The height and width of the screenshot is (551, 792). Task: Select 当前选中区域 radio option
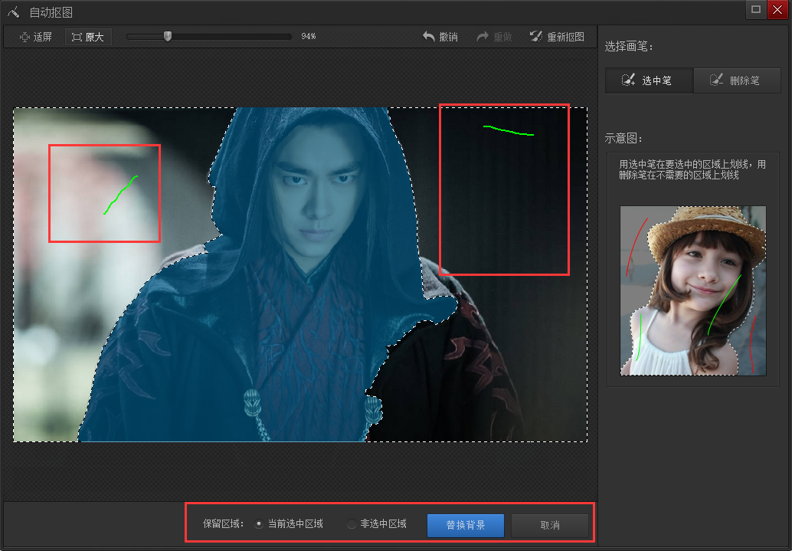(x=260, y=524)
